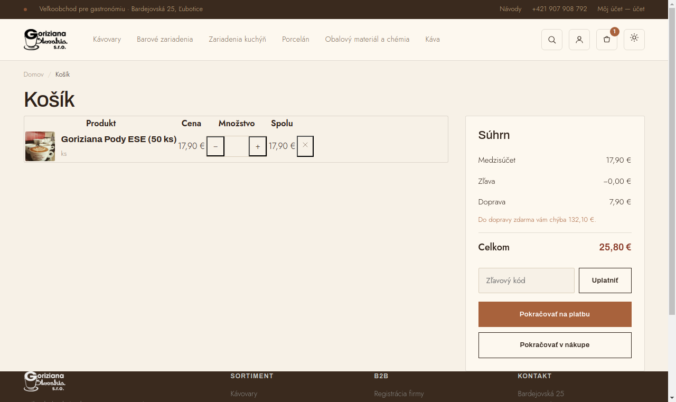Increase quantity with the plus button
The image size is (676, 402).
(258, 146)
